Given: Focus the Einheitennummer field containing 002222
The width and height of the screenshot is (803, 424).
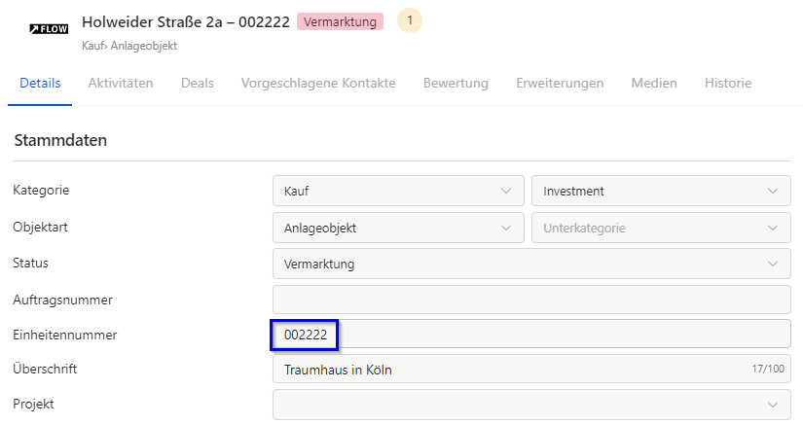Looking at the screenshot, I should tap(531, 335).
